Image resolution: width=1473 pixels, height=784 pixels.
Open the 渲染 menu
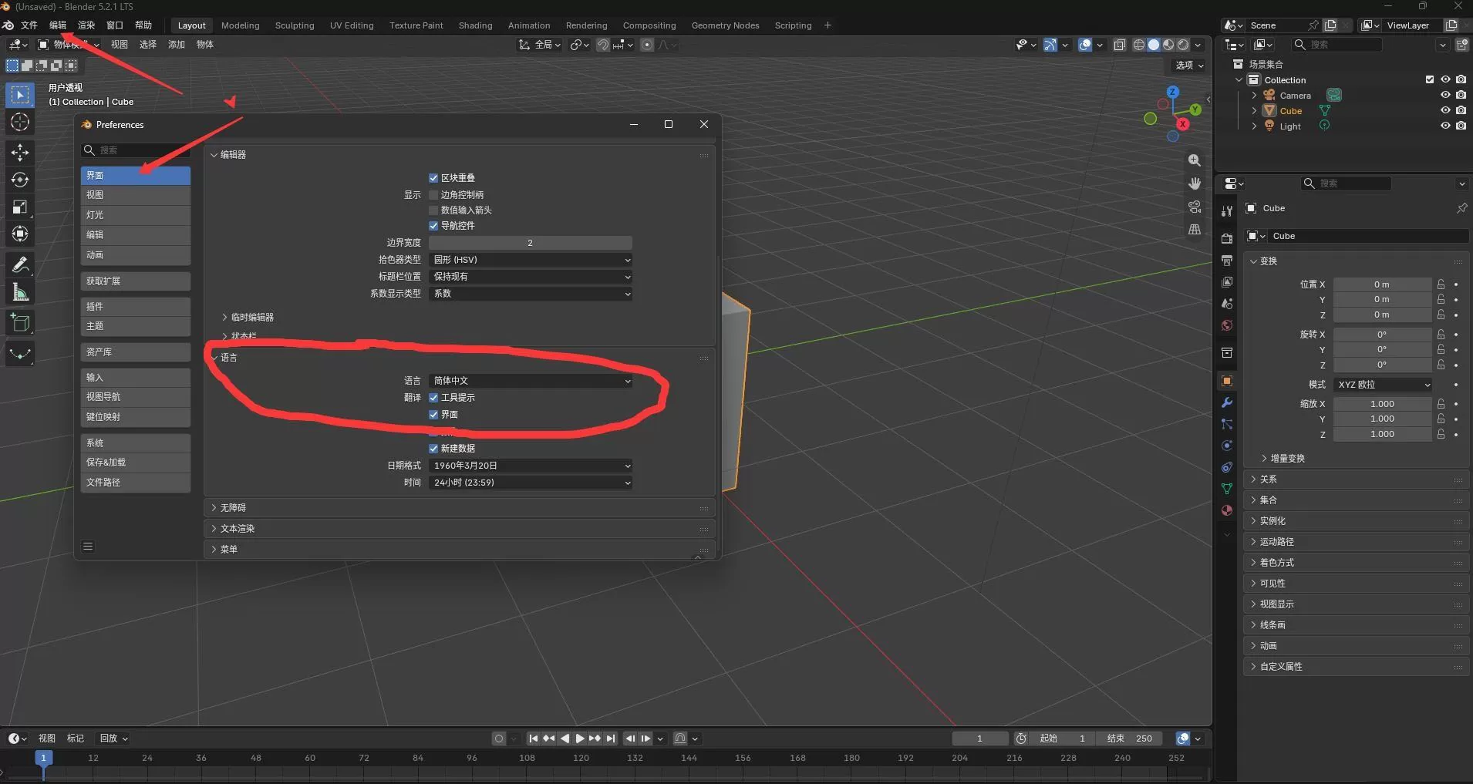pyautogui.click(x=86, y=25)
